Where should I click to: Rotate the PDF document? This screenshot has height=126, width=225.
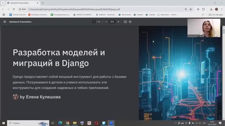[130, 22]
